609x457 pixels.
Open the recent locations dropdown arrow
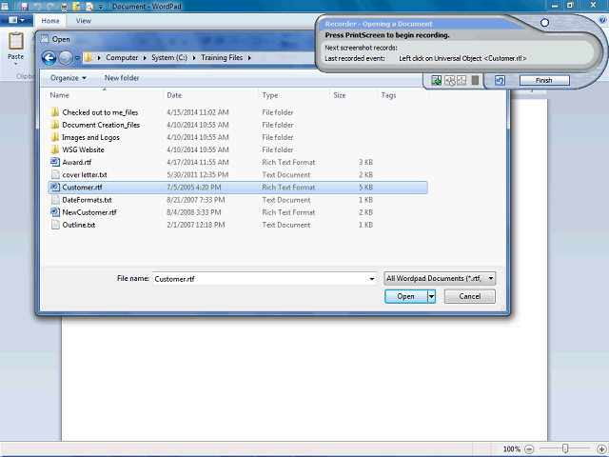77,58
